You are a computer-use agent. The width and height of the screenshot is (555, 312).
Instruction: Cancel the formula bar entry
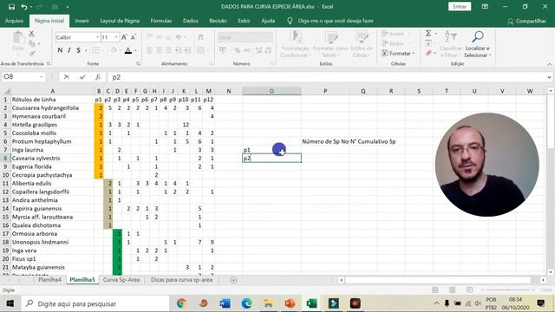66,77
